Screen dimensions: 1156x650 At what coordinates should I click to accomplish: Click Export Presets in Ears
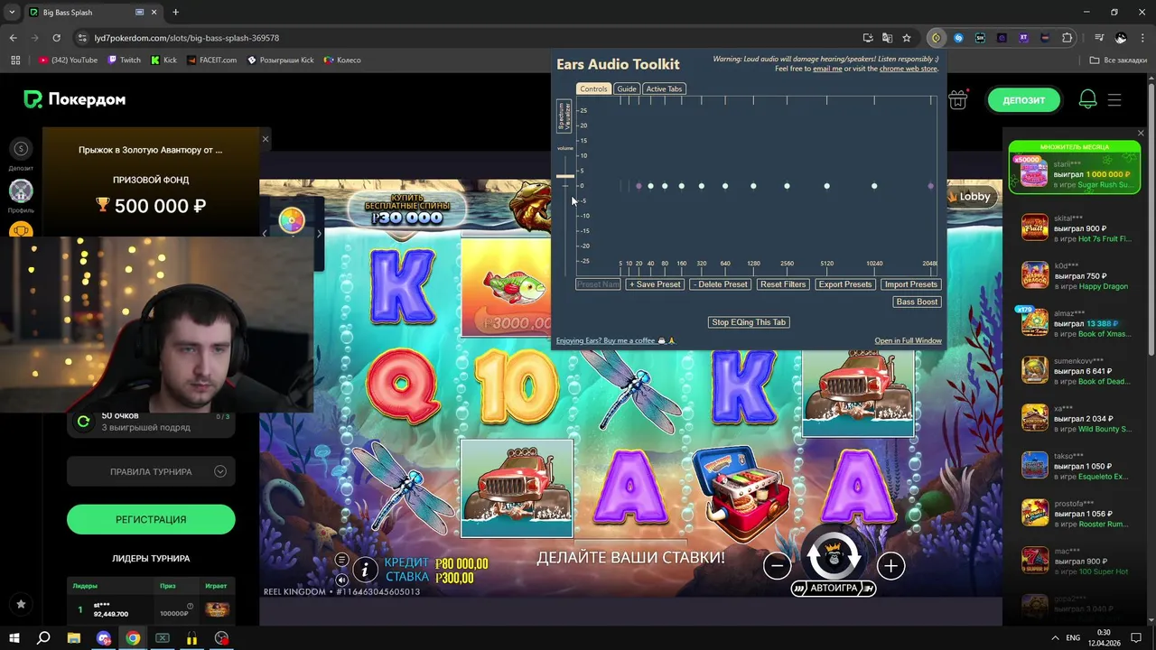[845, 284]
